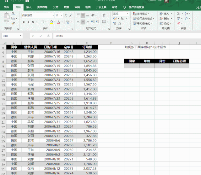Click the Copy icon in clipboard group
The height and width of the screenshot is (175, 201).
13,18
